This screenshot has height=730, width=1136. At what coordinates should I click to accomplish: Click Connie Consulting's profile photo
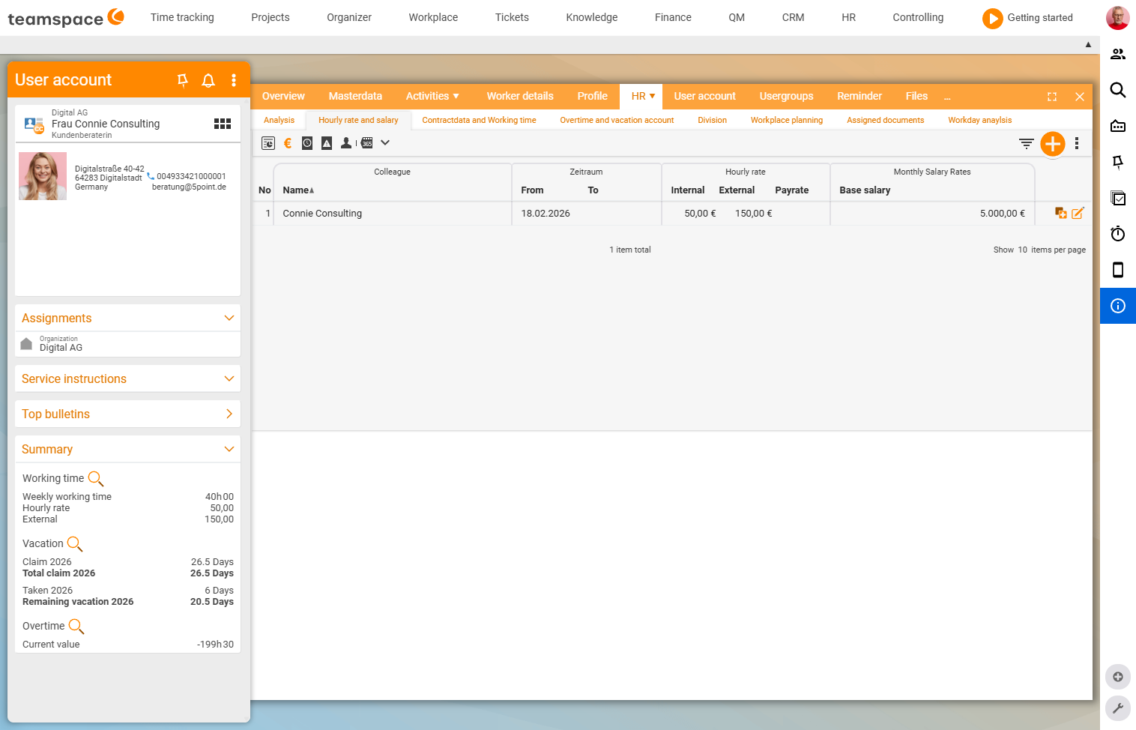tap(43, 176)
